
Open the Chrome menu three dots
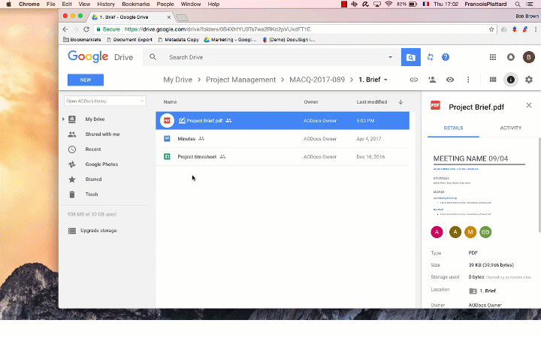pos(536,29)
